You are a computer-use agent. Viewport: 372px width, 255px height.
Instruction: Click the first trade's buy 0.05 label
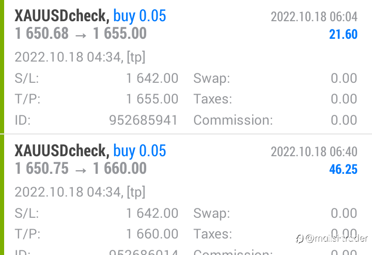tap(139, 16)
